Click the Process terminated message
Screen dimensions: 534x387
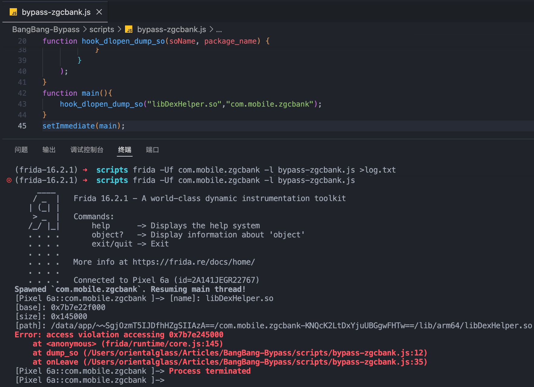[x=210, y=371]
